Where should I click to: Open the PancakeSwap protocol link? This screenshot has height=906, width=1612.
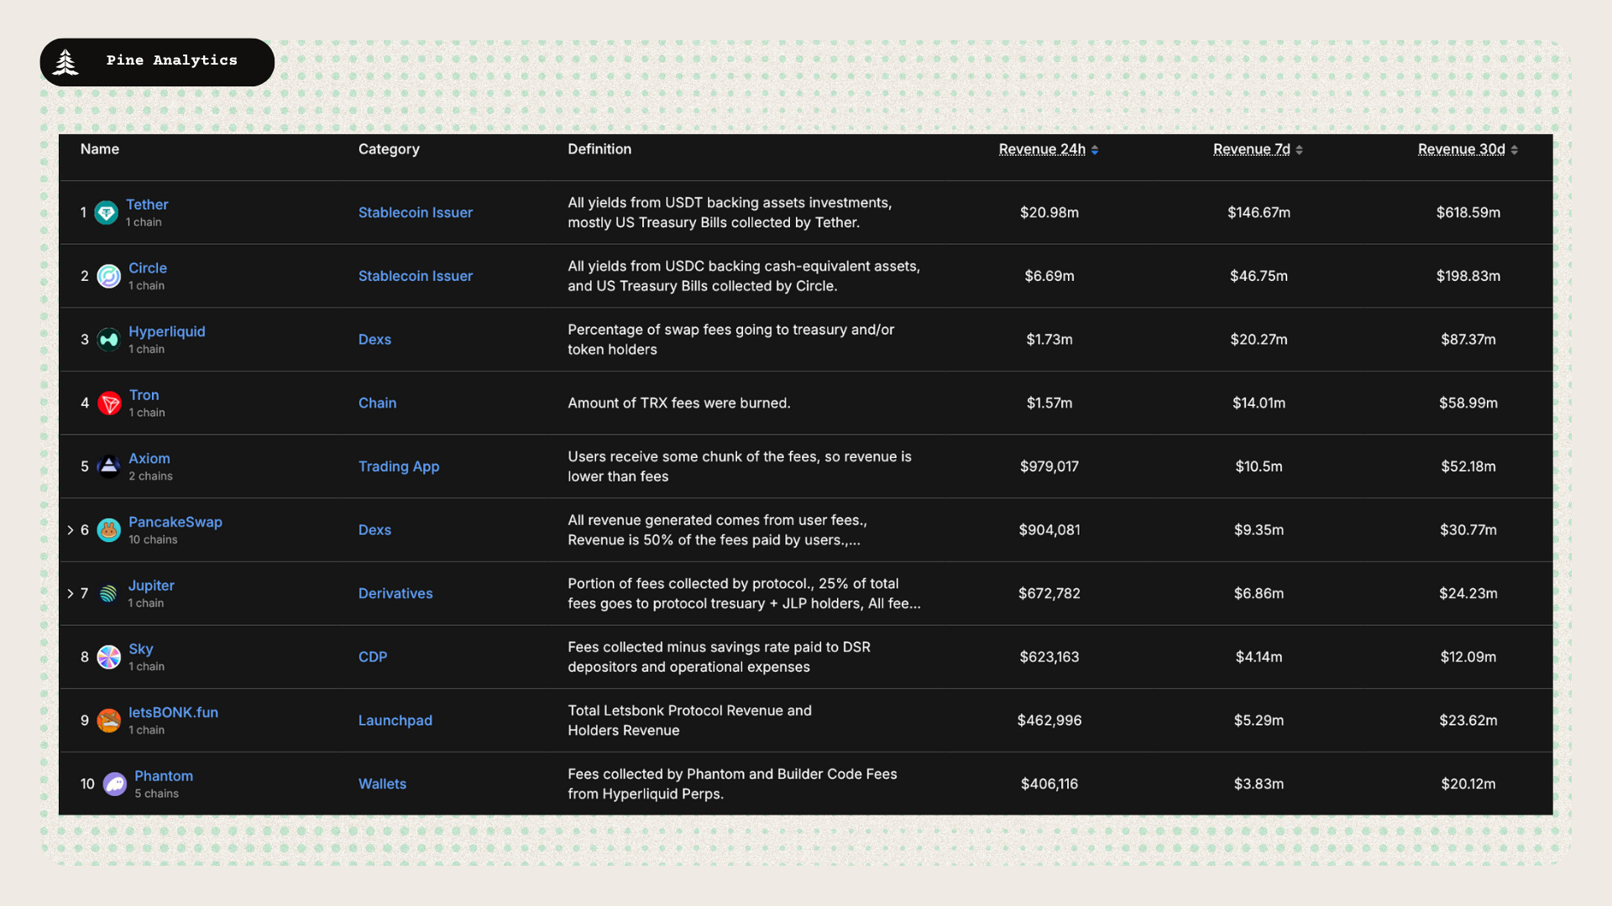175,522
